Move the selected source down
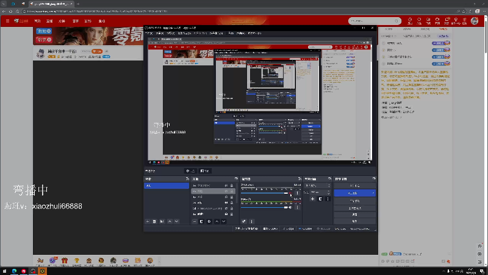This screenshot has width=488, height=275. [x=223, y=221]
